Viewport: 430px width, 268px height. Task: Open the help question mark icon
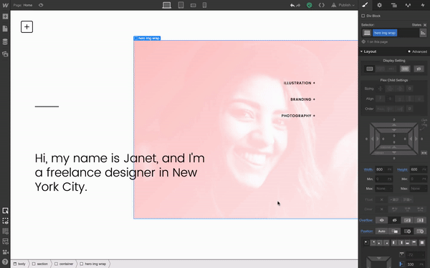click(5, 262)
